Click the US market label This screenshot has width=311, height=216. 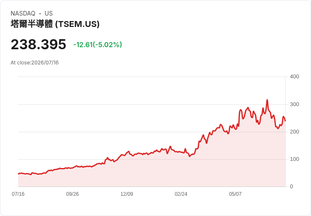point(49,13)
